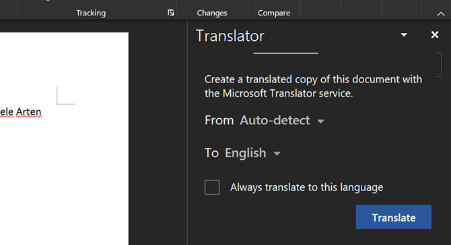Click the Changes group label
The height and width of the screenshot is (245, 451).
(212, 13)
